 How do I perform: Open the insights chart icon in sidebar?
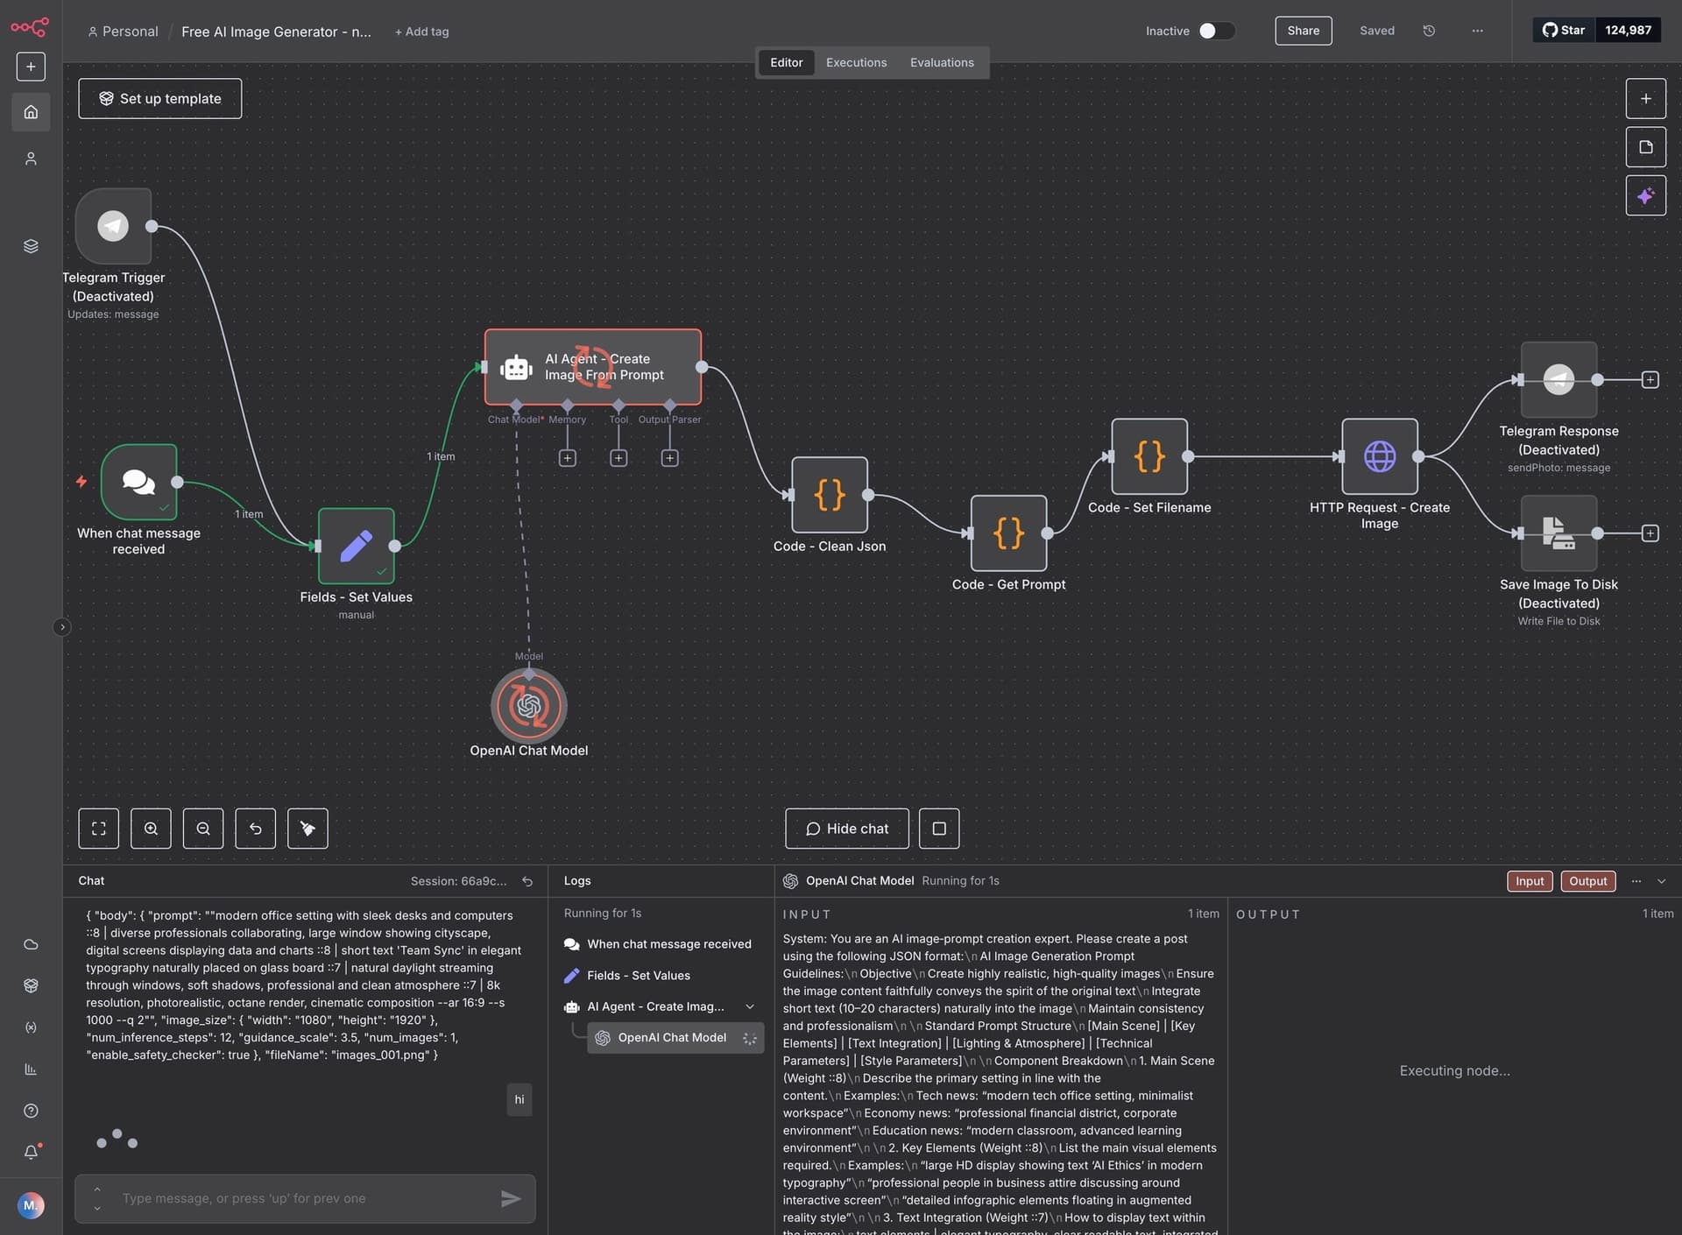pos(31,1069)
